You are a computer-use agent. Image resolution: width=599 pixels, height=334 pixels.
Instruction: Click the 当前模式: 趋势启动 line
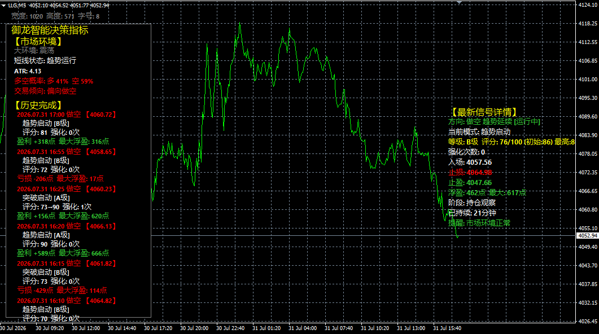pos(479,132)
